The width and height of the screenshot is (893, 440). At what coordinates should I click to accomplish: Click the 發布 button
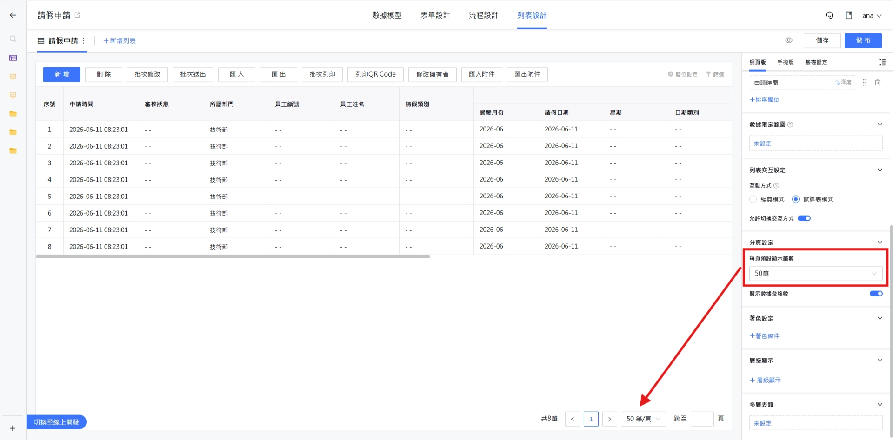(863, 40)
